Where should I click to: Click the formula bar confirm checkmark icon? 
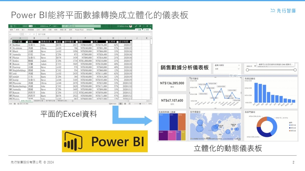tap(30, 34)
